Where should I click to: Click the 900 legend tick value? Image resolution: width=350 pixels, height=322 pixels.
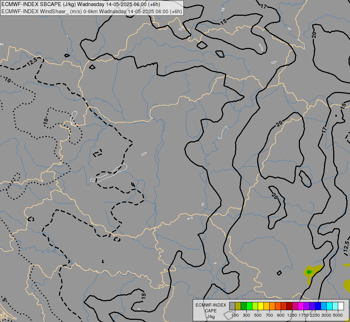click(281, 315)
